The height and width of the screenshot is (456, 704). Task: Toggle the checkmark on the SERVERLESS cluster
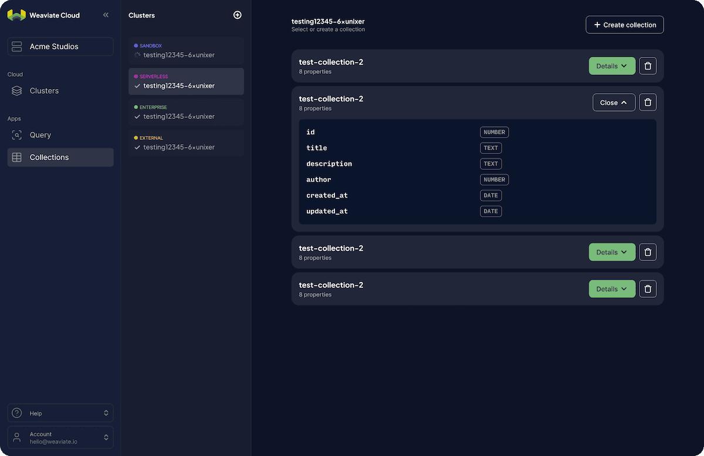tap(137, 86)
